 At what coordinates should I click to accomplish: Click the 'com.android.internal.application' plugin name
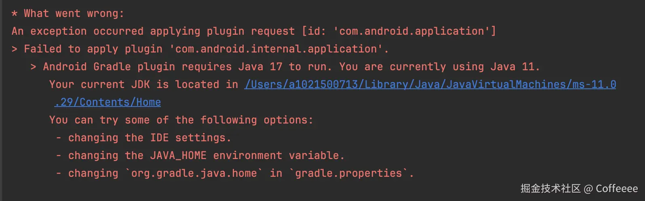pos(276,49)
